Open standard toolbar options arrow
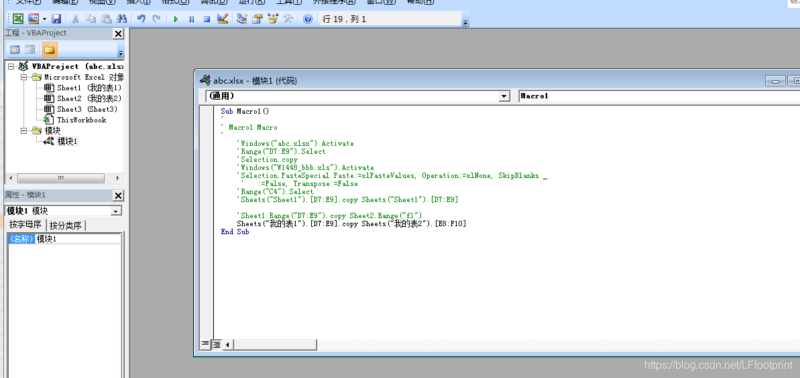This screenshot has height=378, width=800. click(465, 21)
